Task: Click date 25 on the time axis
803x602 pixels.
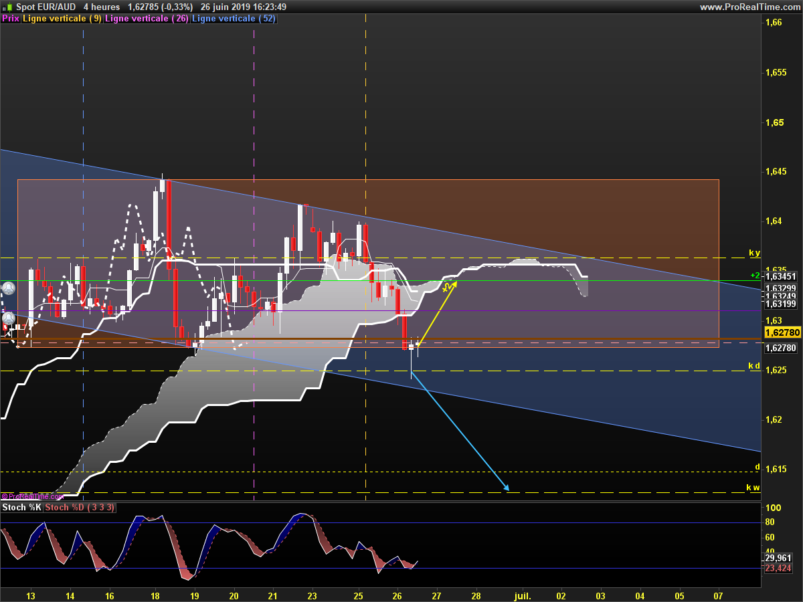Action: click(x=357, y=595)
